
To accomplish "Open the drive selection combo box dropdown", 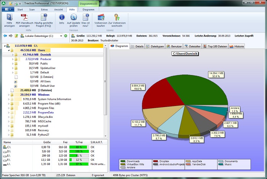I will (x=61, y=36).
